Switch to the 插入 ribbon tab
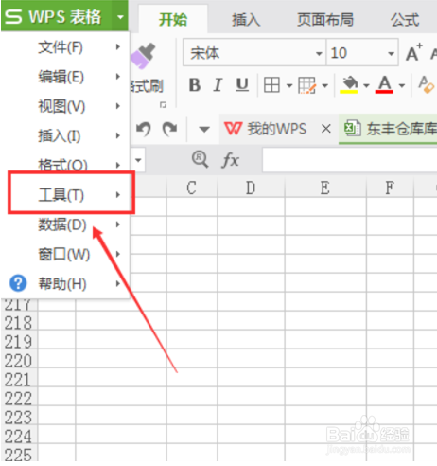Screen dimensions: 437x466 [246, 20]
